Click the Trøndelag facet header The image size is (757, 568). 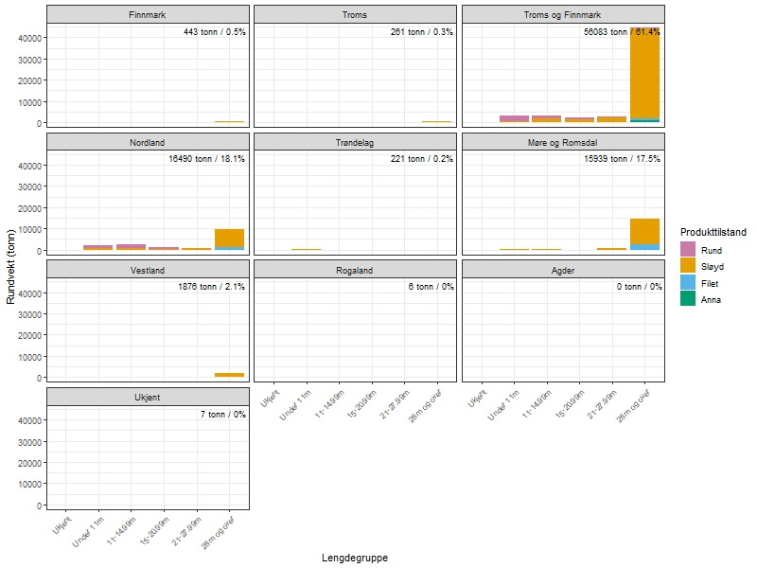click(355, 142)
